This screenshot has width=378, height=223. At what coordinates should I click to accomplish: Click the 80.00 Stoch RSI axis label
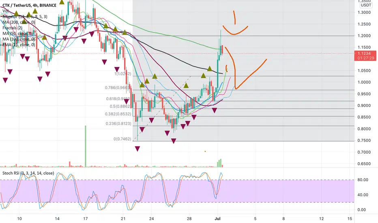tap(363, 180)
